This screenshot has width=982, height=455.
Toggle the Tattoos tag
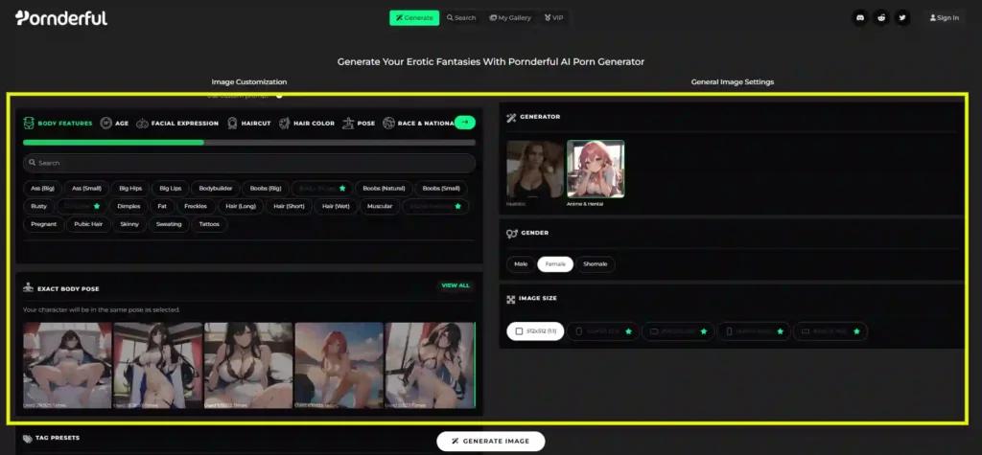click(x=209, y=224)
